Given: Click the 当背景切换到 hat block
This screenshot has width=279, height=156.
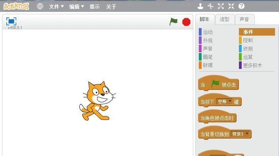Looking at the screenshot, I should pos(225,133).
